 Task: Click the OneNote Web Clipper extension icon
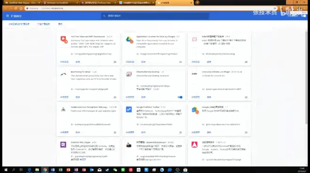point(63,144)
